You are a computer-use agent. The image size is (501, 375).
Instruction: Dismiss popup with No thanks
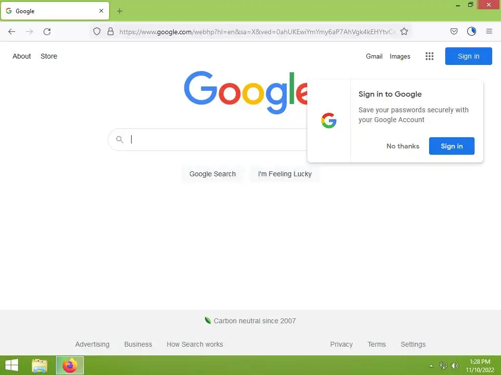point(403,146)
